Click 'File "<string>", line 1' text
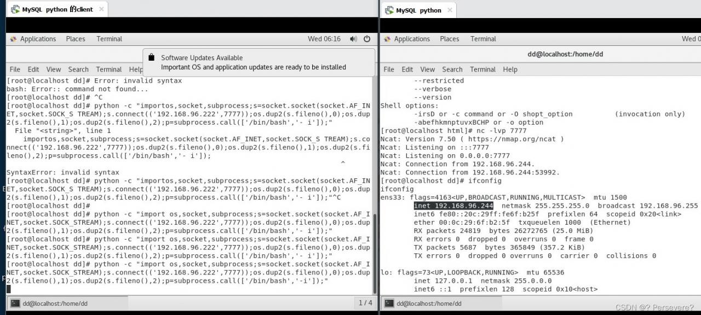Image resolution: width=701 pixels, height=315 pixels. (63, 131)
